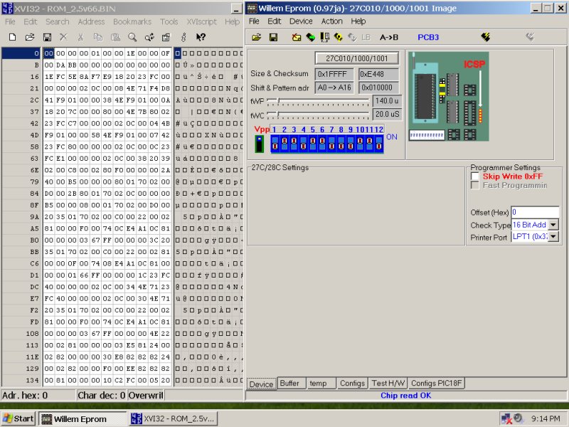Click the new file icon in XVI32
The width and height of the screenshot is (569, 427).
[12, 37]
